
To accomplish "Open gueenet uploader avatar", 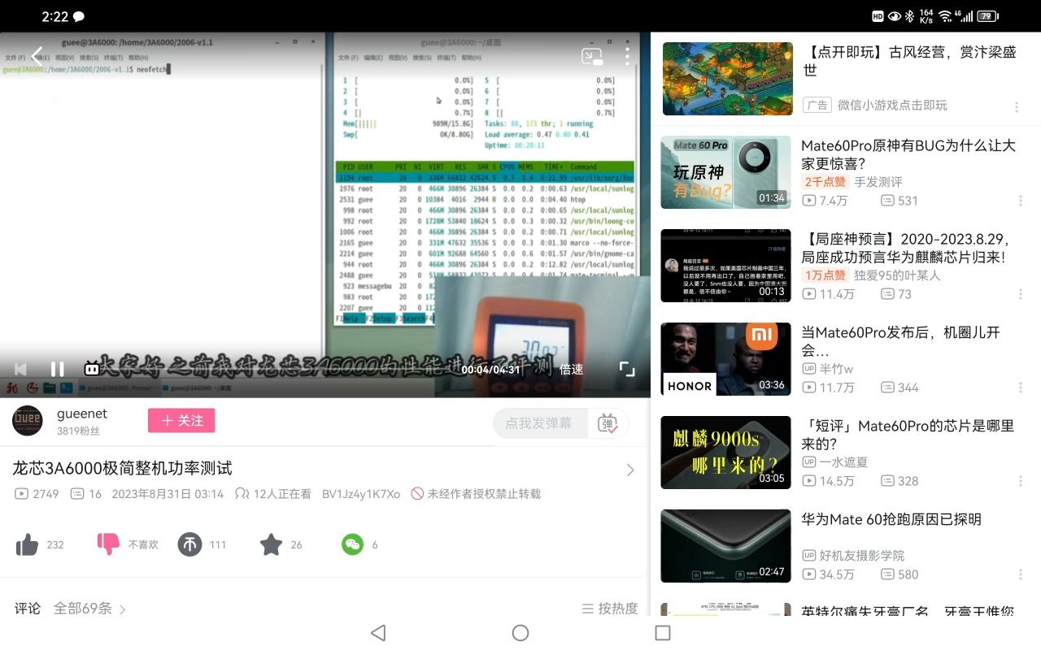I will pos(28,420).
